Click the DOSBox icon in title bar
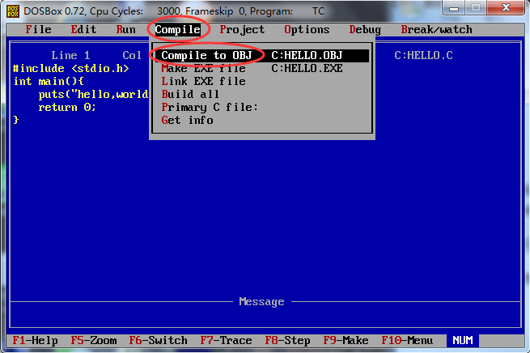This screenshot has width=530, height=353. 13,11
